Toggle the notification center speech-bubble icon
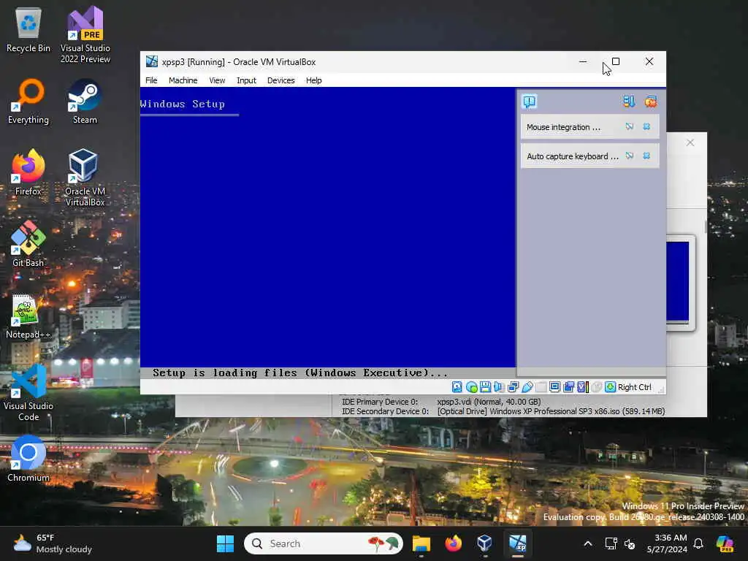Image resolution: width=748 pixels, height=561 pixels. pos(530,102)
